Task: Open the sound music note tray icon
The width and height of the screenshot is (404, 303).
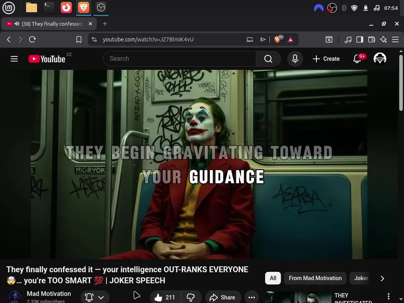Action: coord(376,8)
